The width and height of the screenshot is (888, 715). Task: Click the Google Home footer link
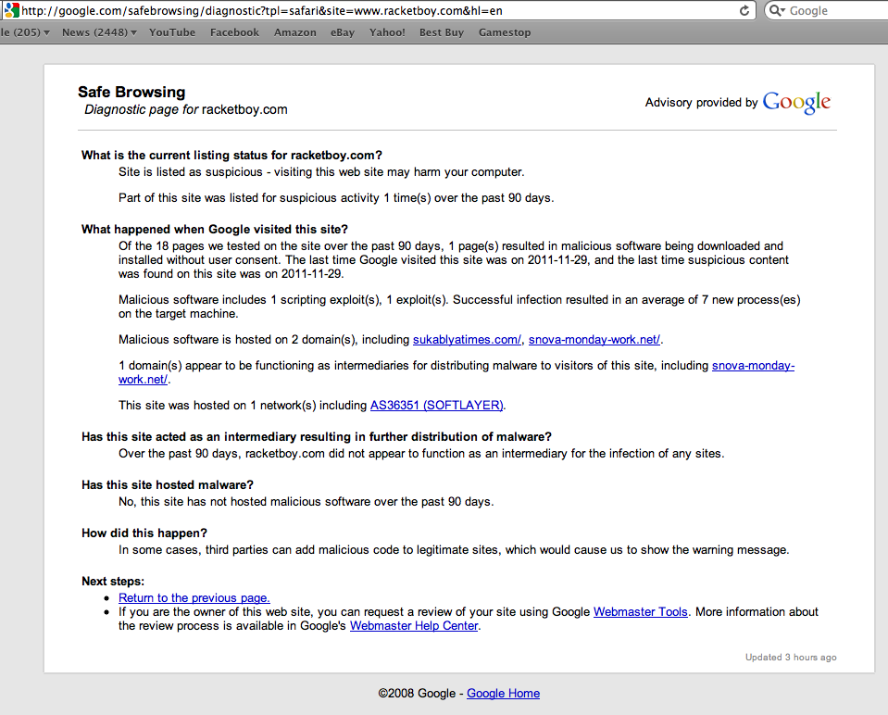503,694
